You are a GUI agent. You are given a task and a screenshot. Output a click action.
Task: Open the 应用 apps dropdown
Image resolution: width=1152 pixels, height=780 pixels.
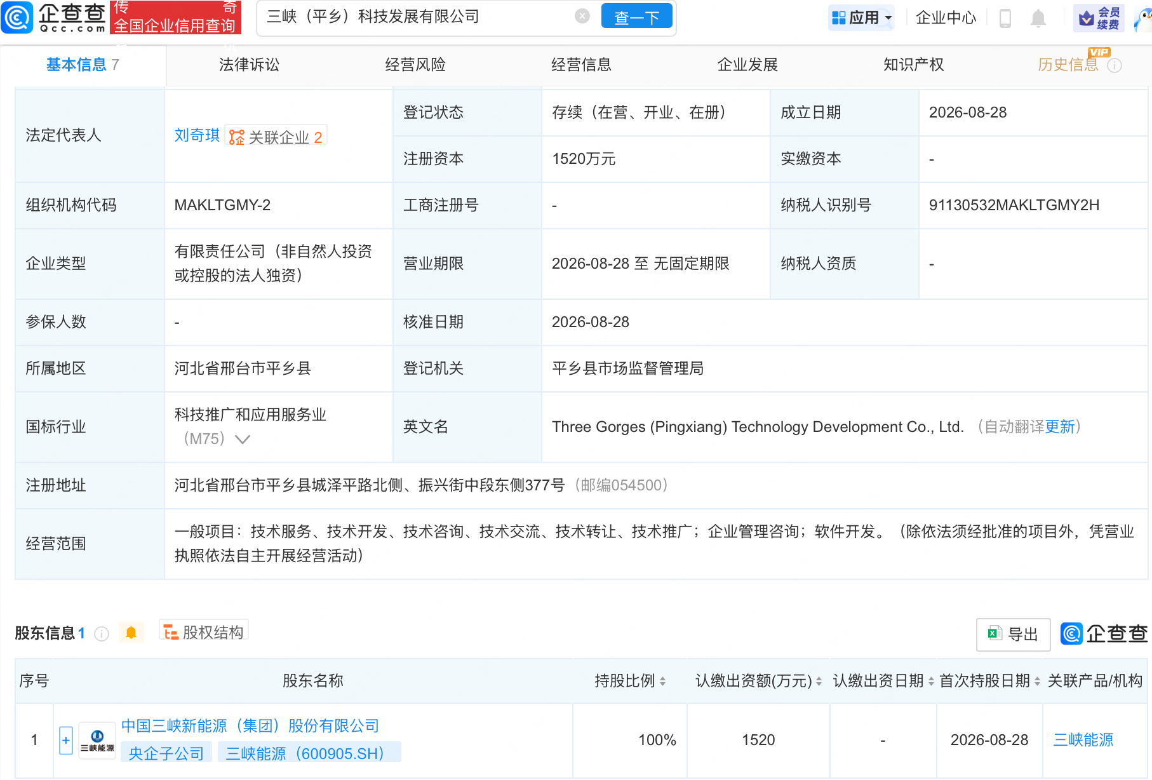(x=862, y=17)
